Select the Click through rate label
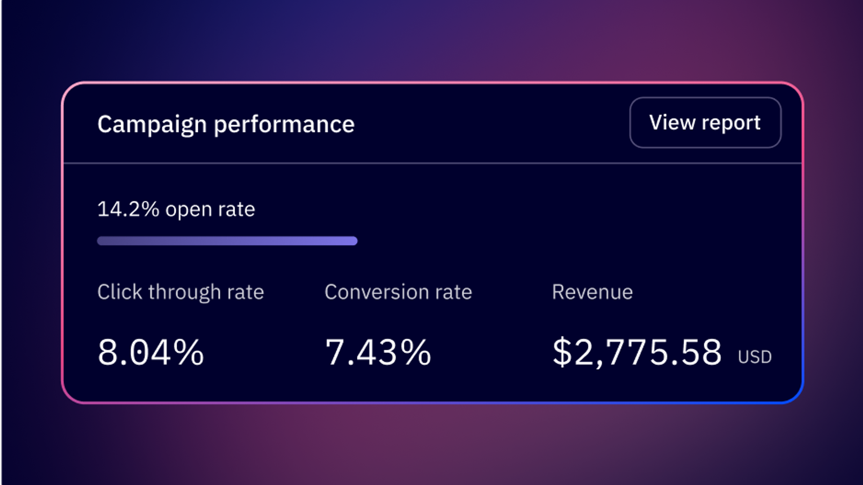863x485 pixels. coord(181,292)
